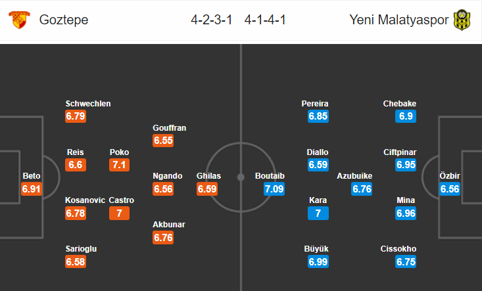Open Yeni Malatyaspor team name link

pyautogui.click(x=399, y=20)
